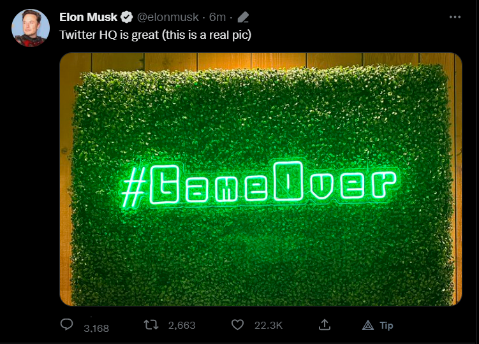
Task: Click the 'Tip' text label
Action: point(387,326)
